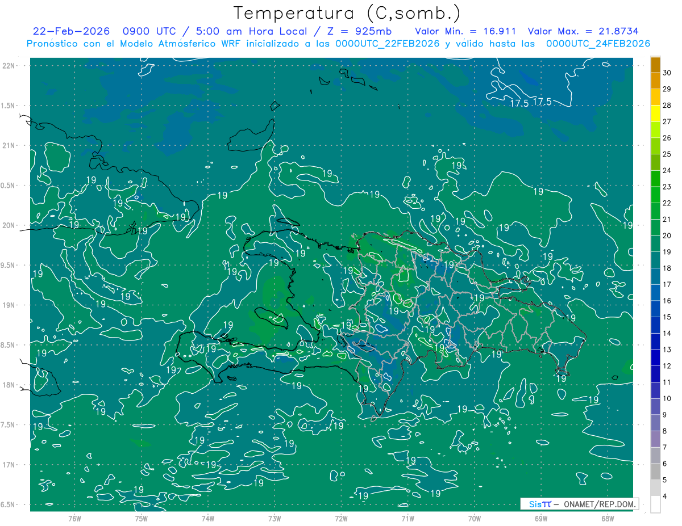This screenshot has height=526, width=682.
Task: Click the '68W' longitude axis label
Action: 608,518
